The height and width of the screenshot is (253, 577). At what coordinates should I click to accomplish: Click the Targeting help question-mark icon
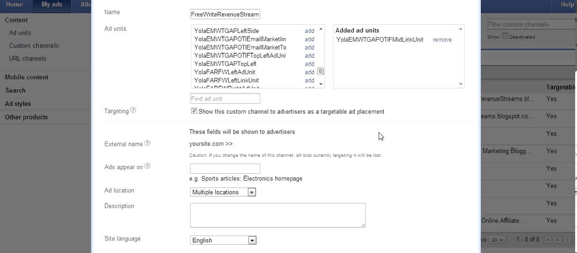pyautogui.click(x=133, y=110)
